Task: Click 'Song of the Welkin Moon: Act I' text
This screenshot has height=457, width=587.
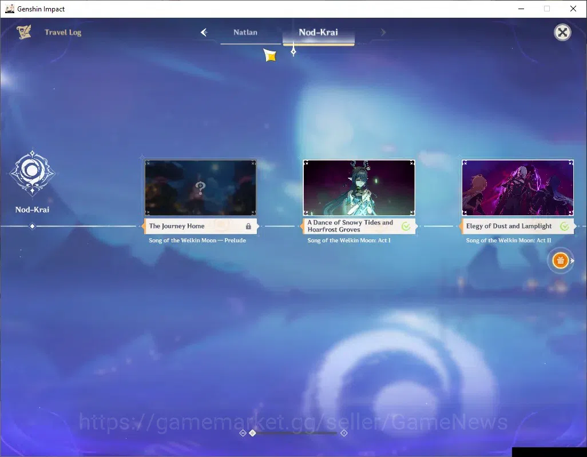Action: pyautogui.click(x=349, y=240)
